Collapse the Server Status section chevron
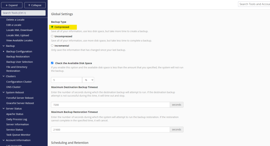270x146 pixels. 3,109
